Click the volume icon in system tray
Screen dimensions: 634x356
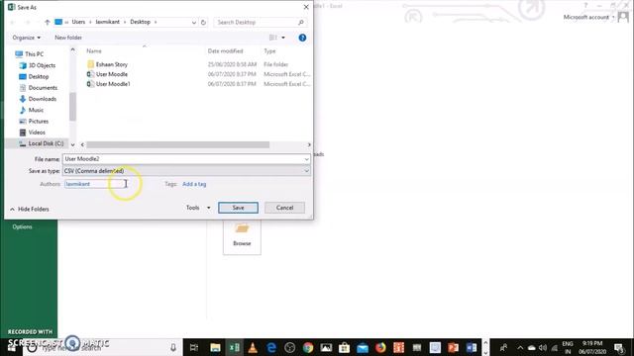point(543,347)
